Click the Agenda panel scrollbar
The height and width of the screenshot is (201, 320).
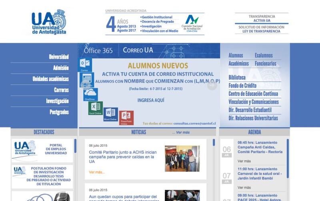pyautogui.click(x=288, y=158)
